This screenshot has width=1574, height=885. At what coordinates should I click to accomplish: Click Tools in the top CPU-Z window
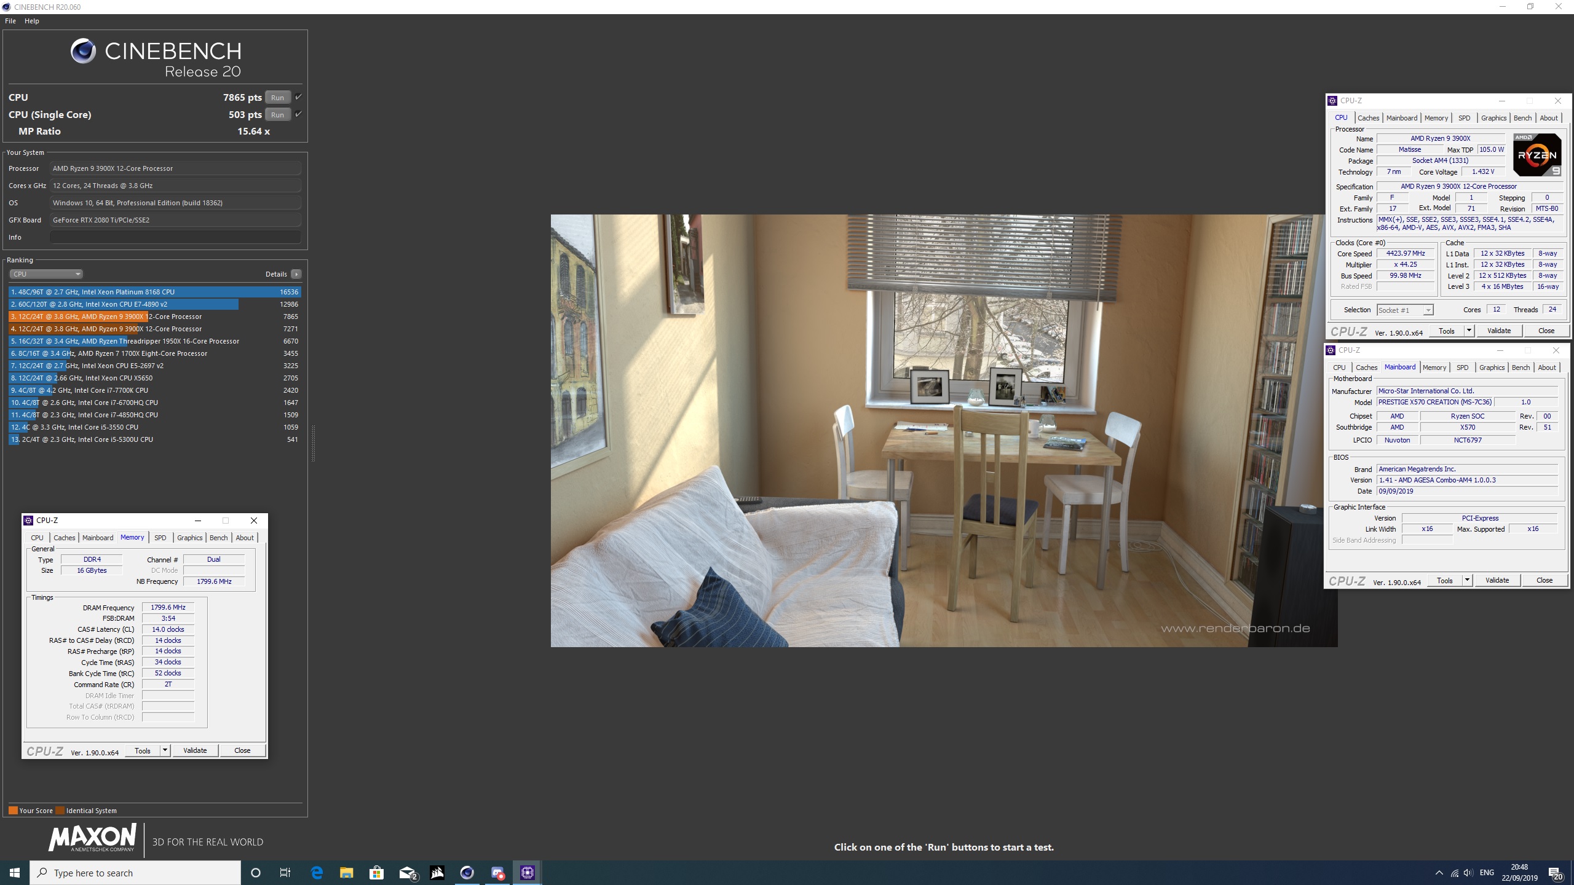click(x=1446, y=331)
